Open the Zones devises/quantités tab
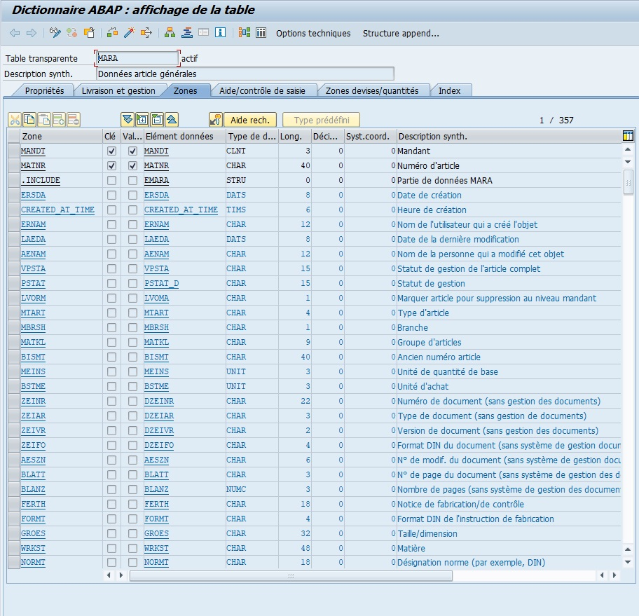 point(371,91)
